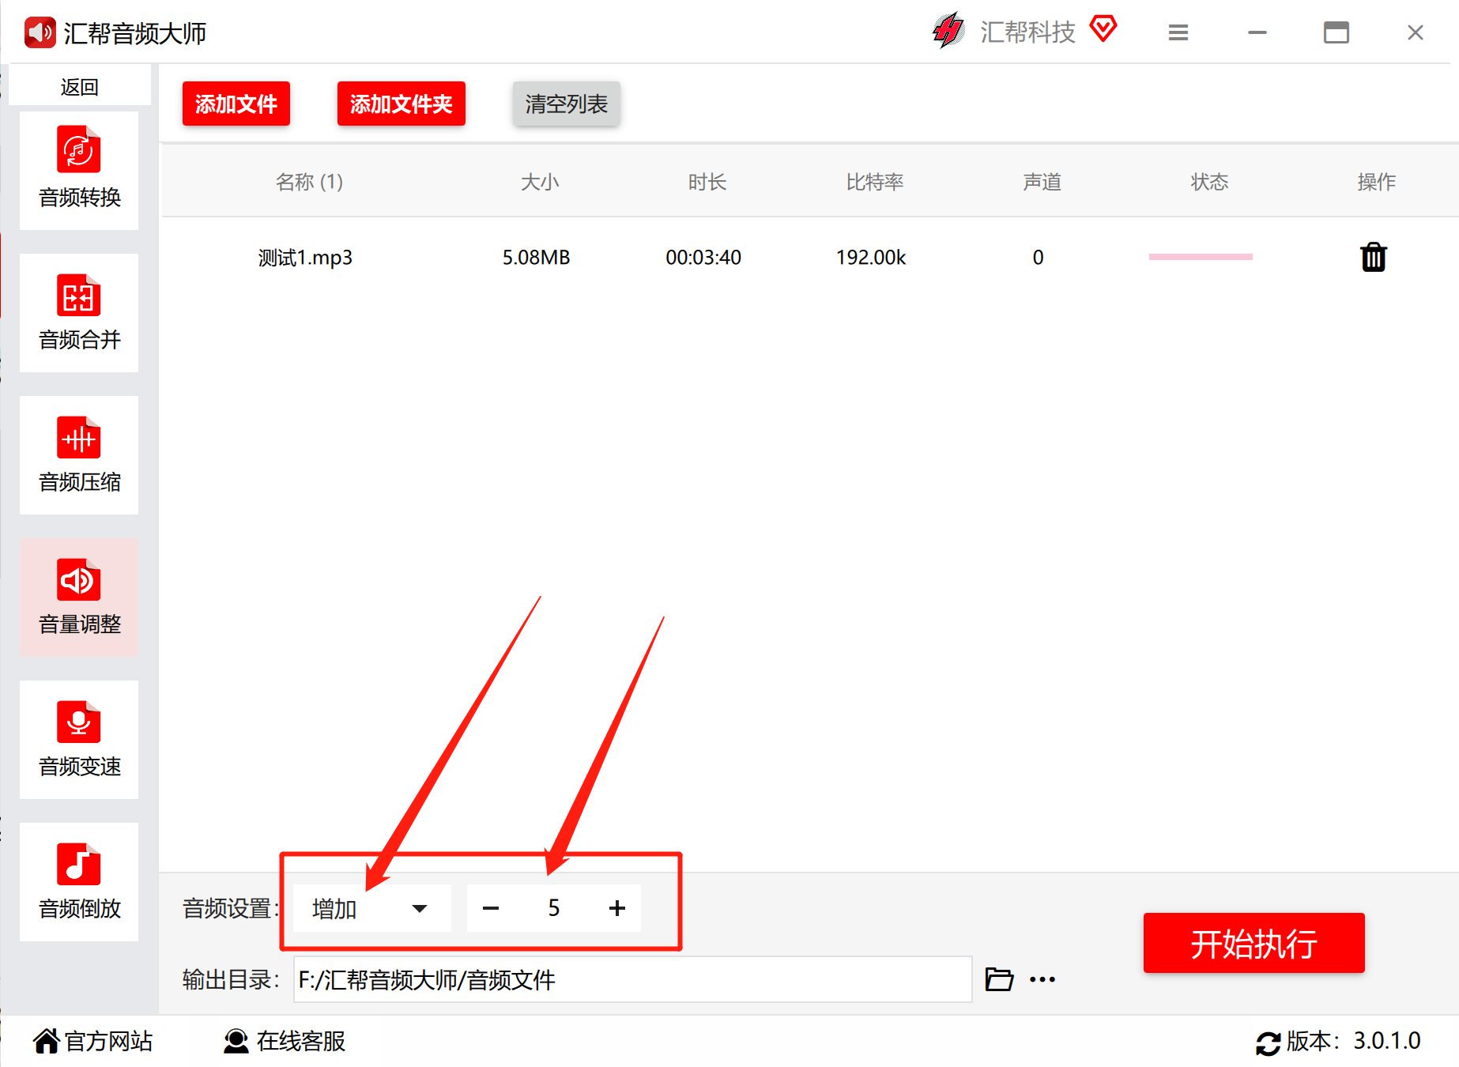Image resolution: width=1459 pixels, height=1067 pixels.
Task: Click the 汇帮音频大师 app speaker logo
Action: pos(40,32)
